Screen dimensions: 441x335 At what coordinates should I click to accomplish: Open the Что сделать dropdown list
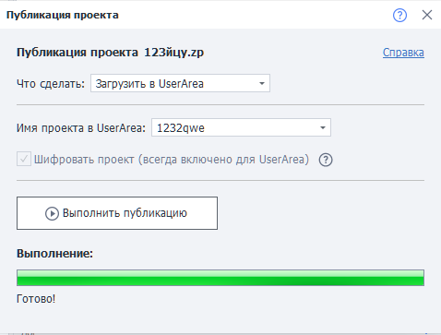(x=180, y=83)
